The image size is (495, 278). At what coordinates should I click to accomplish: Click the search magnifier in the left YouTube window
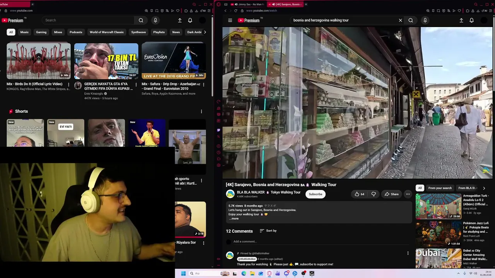pos(141,20)
